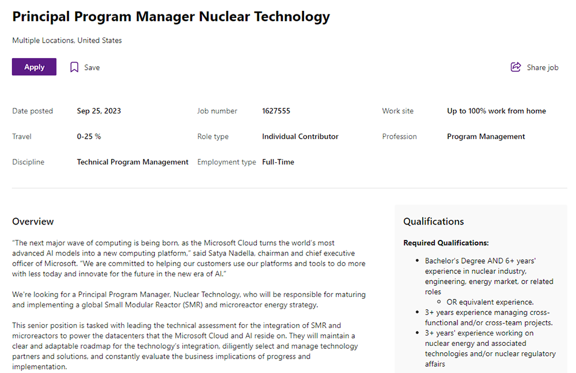Select the Full-Time employment type value
Viewport: 576px width, 373px height.
pyautogui.click(x=278, y=162)
